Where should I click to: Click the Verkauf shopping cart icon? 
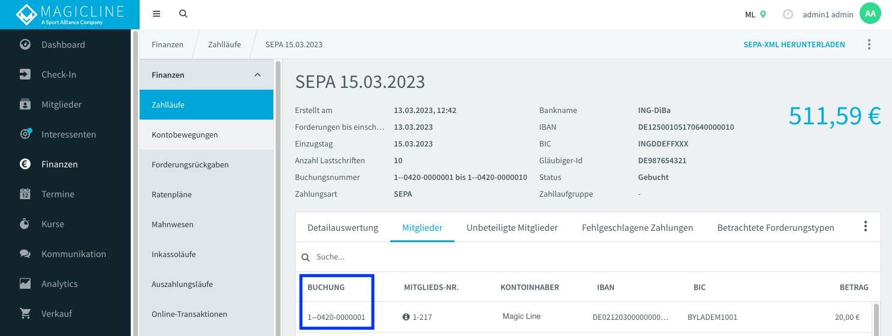click(25, 313)
